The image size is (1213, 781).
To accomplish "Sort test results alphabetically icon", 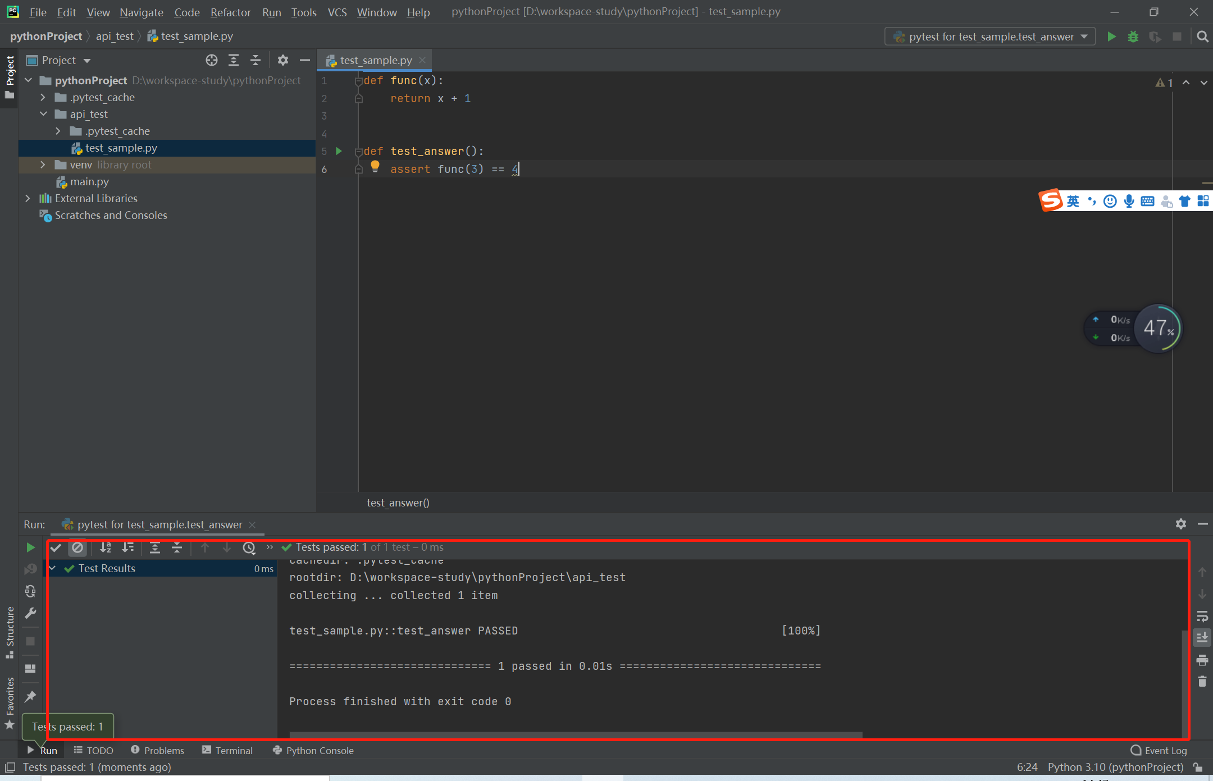I will (105, 547).
